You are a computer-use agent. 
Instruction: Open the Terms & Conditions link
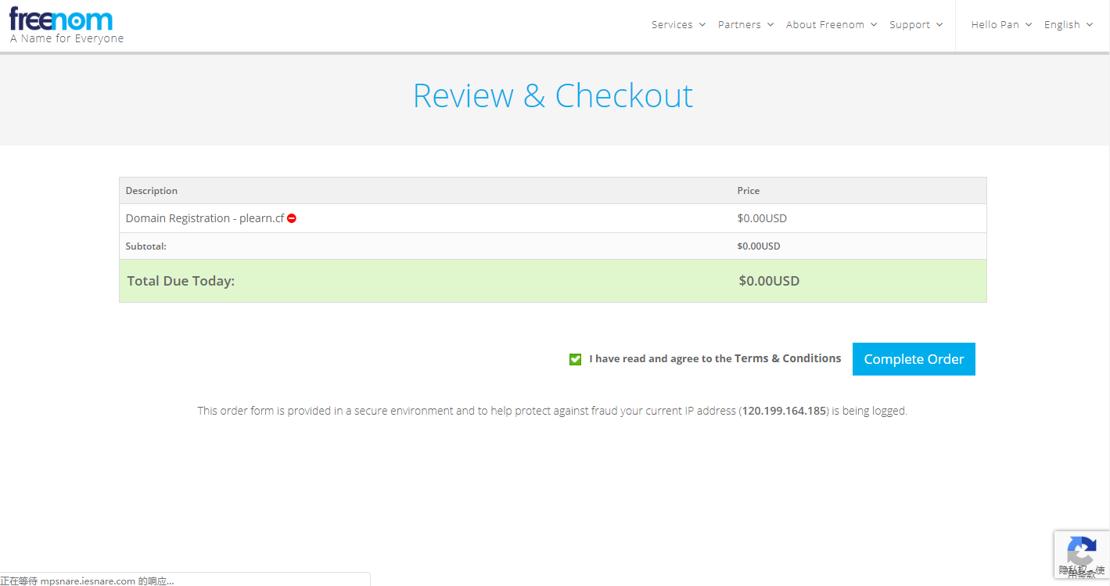coord(788,358)
